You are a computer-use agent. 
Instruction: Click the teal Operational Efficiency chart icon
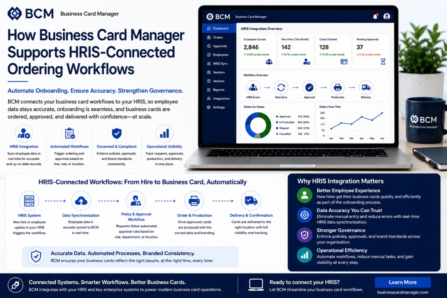[304, 255]
